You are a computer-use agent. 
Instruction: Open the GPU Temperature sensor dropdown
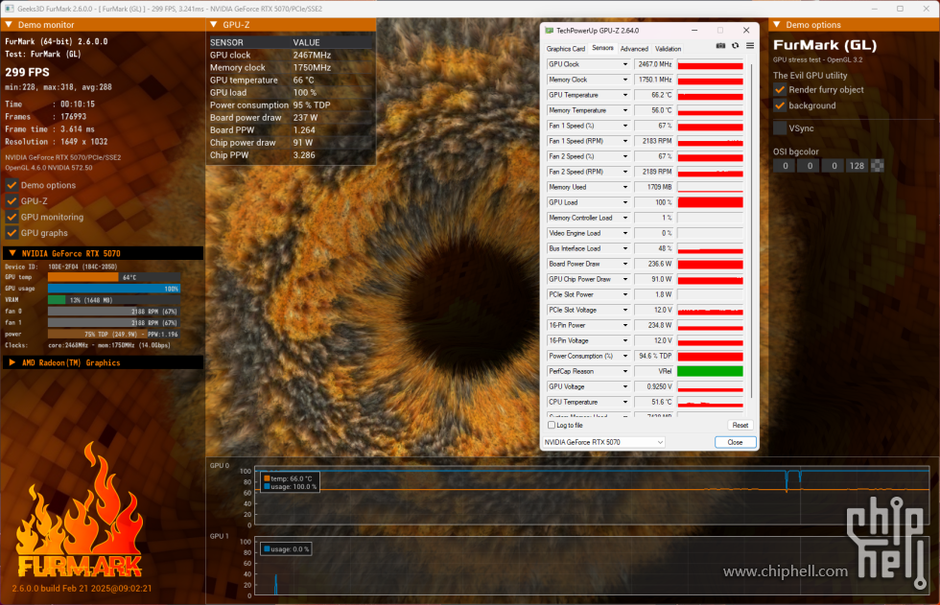tap(625, 95)
